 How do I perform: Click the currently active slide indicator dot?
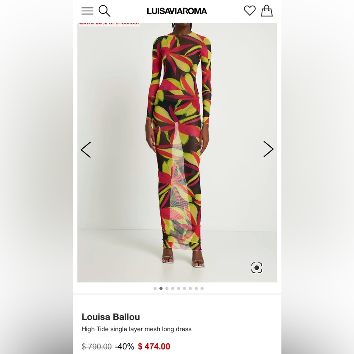coord(161,289)
